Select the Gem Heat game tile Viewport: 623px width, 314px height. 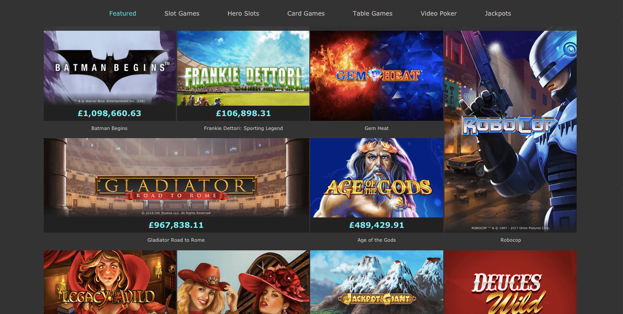pos(376,76)
